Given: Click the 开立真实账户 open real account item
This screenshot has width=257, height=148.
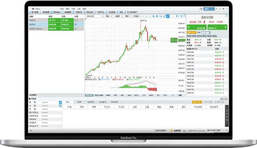Looking at the screenshot, I should (x=131, y=12).
